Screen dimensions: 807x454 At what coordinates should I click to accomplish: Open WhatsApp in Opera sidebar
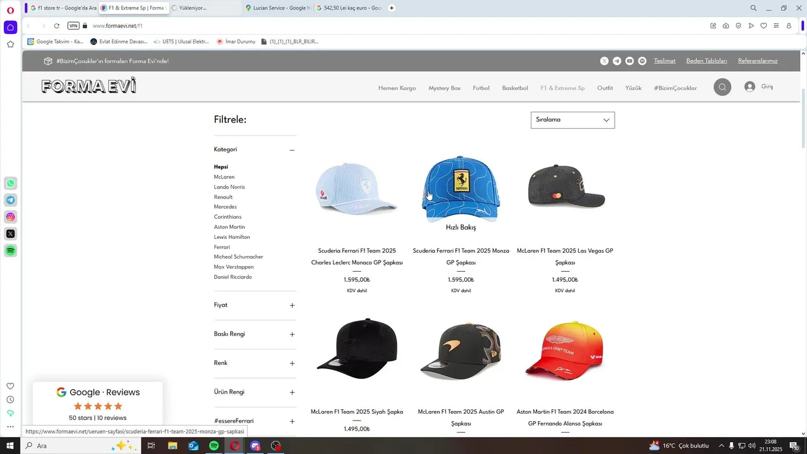coord(11,183)
